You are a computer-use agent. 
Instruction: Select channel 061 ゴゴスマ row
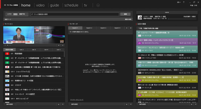point(34,85)
